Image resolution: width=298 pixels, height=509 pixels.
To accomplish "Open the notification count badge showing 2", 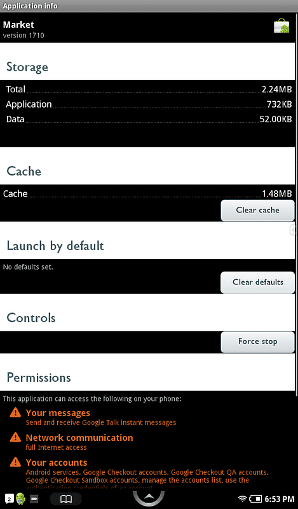I will tap(10, 499).
